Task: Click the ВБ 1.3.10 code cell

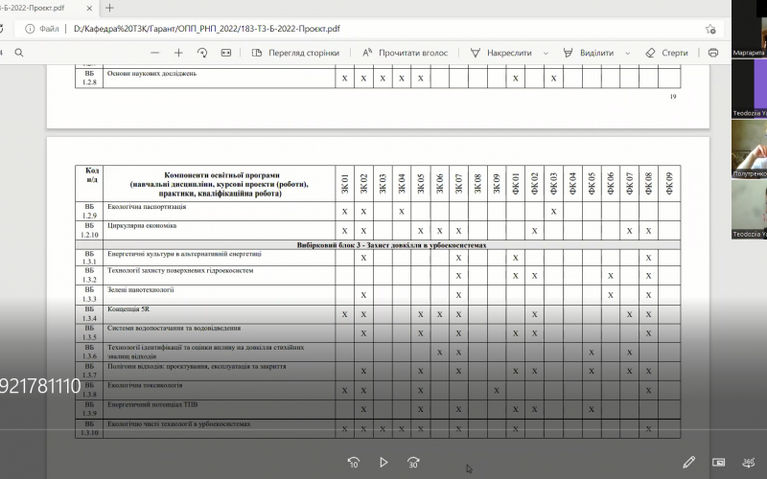Action: coord(89,428)
